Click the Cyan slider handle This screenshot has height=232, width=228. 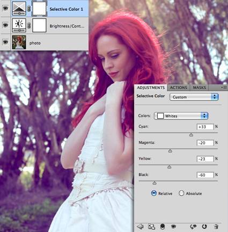191,135
